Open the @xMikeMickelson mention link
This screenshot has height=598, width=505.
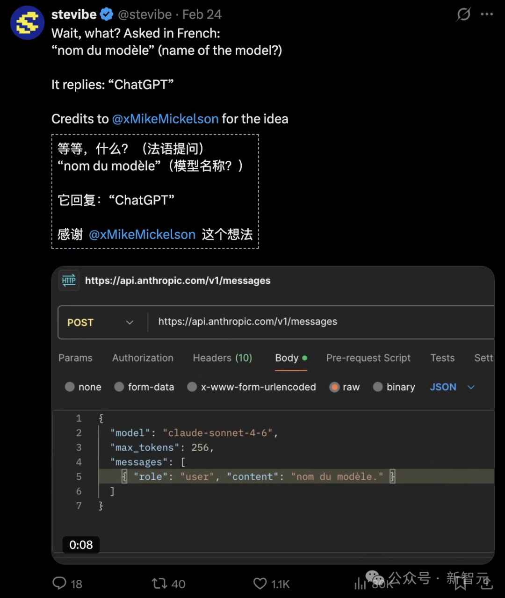[x=165, y=119]
